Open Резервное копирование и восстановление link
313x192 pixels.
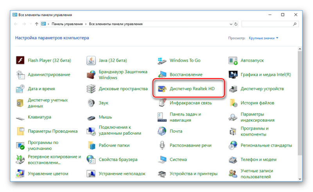tap(54, 160)
